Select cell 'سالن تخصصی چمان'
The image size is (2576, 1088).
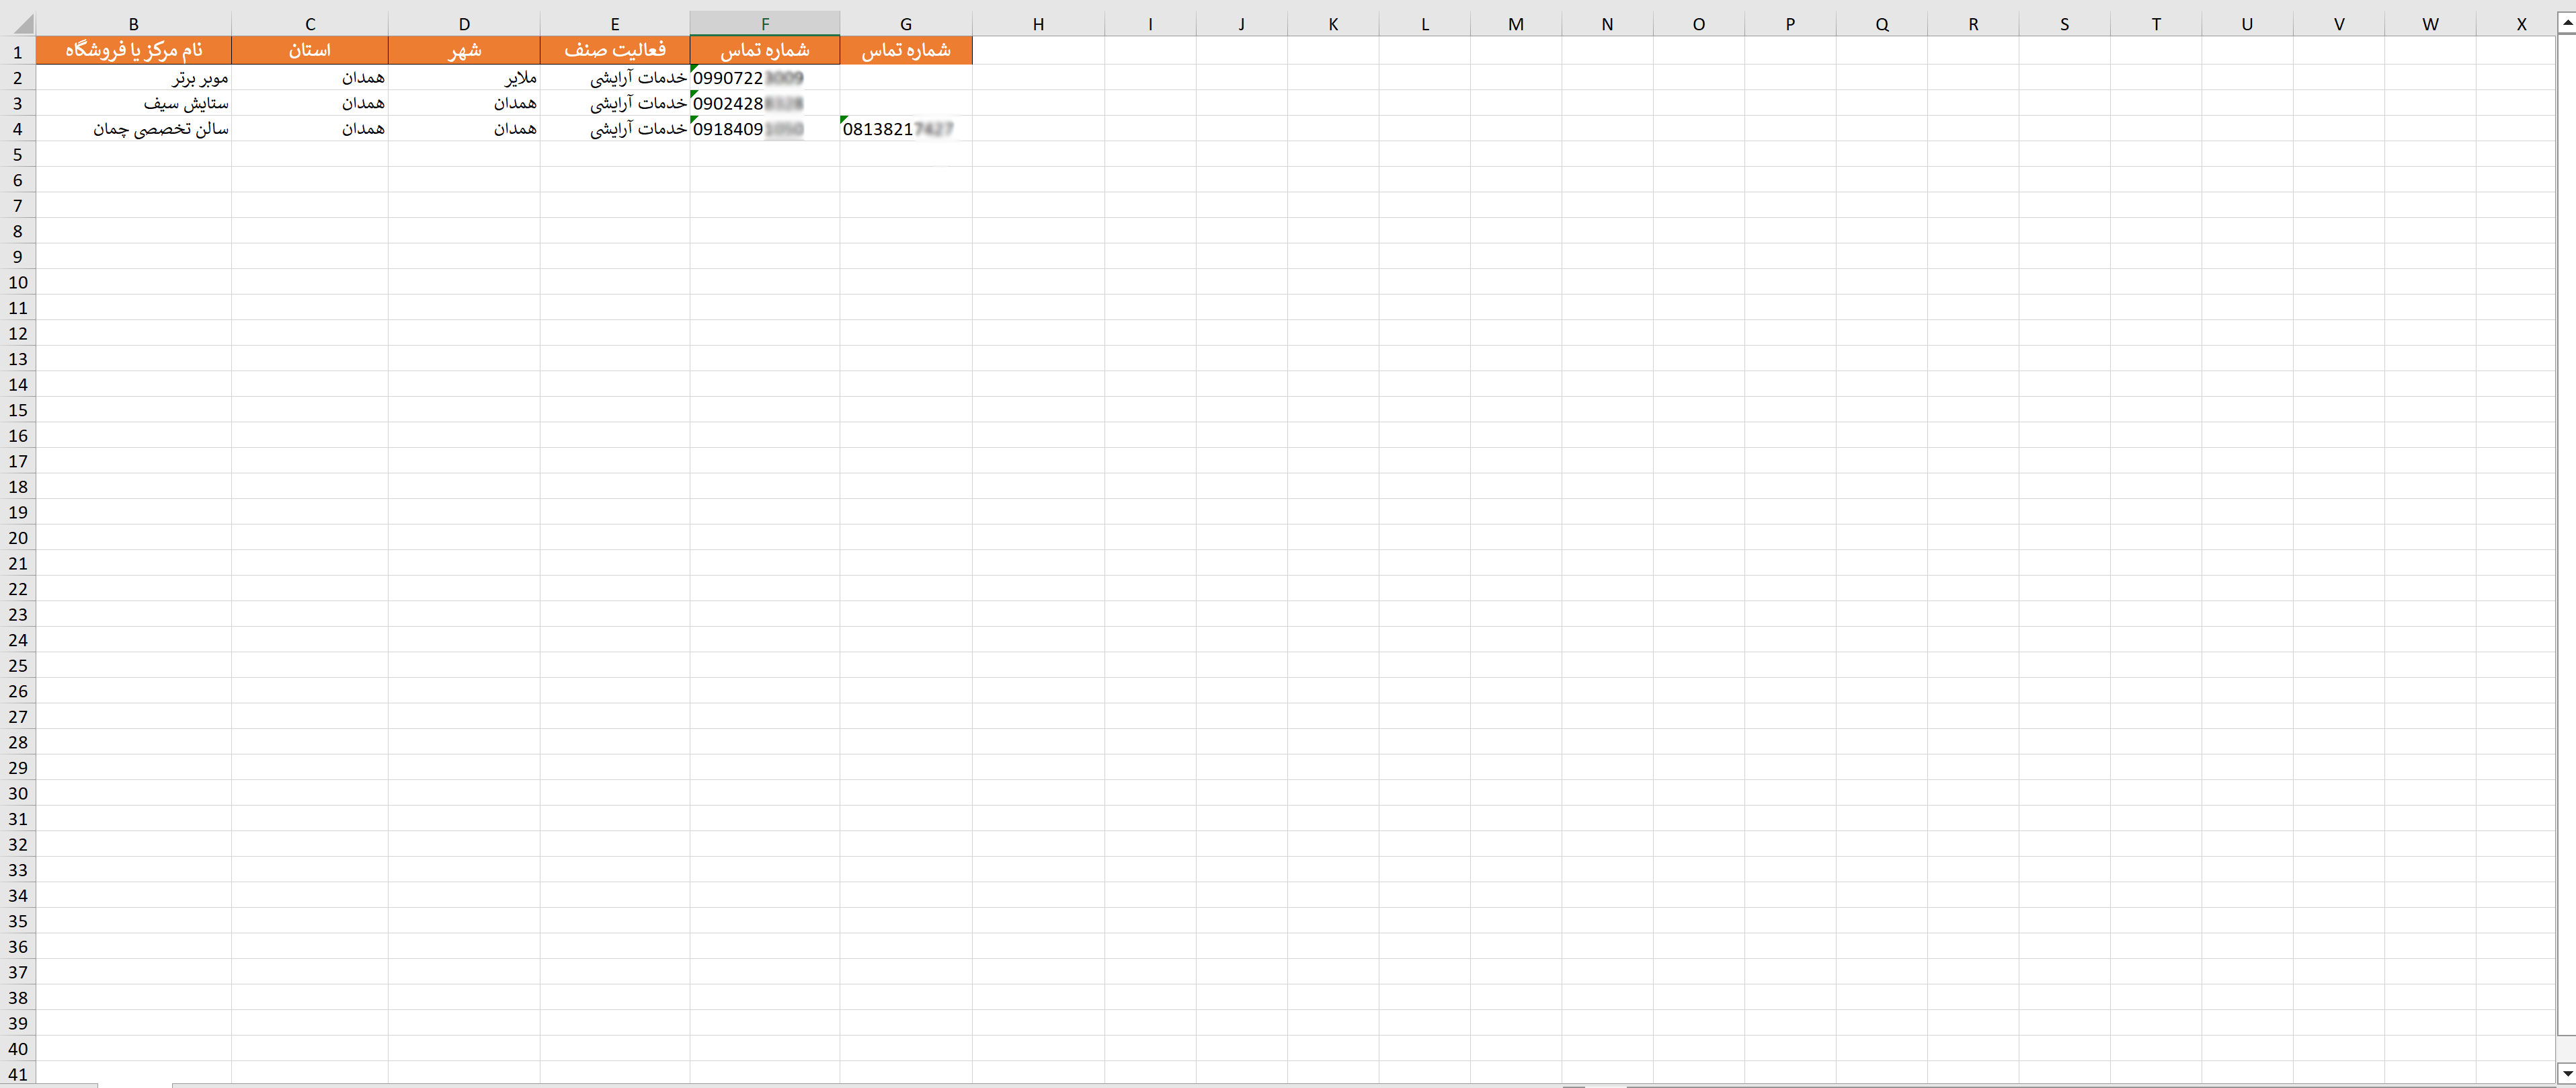134,129
